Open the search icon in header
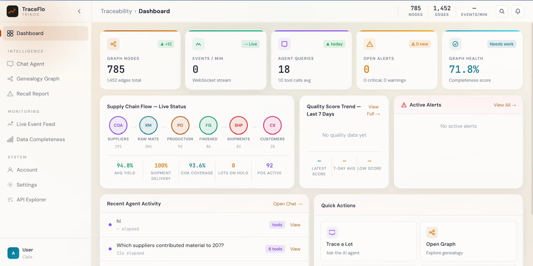The width and height of the screenshot is (533, 266). point(502,11)
